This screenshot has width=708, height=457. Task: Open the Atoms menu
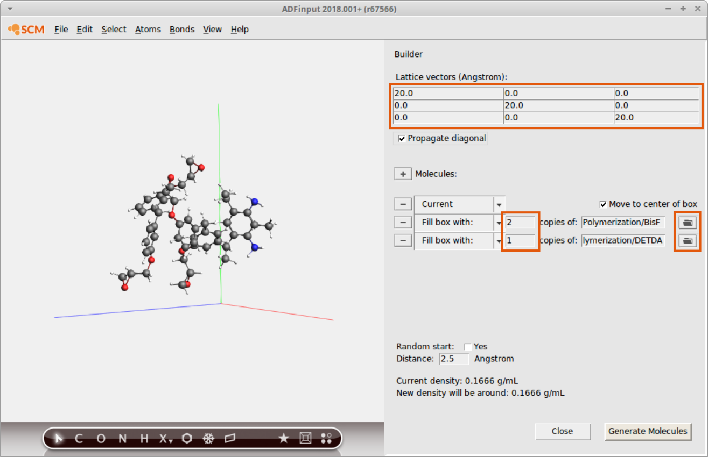coord(148,30)
